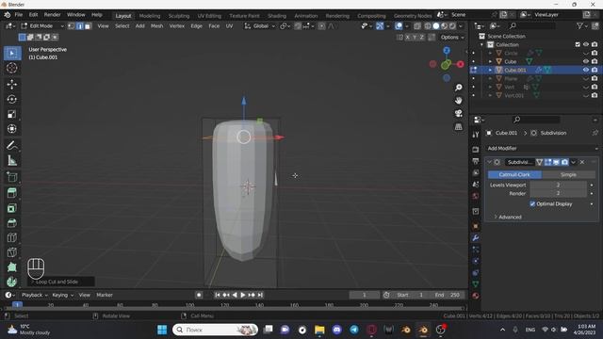This screenshot has width=603, height=339.
Task: Collapse the Subdivision modifier panel
Action: 490,162
